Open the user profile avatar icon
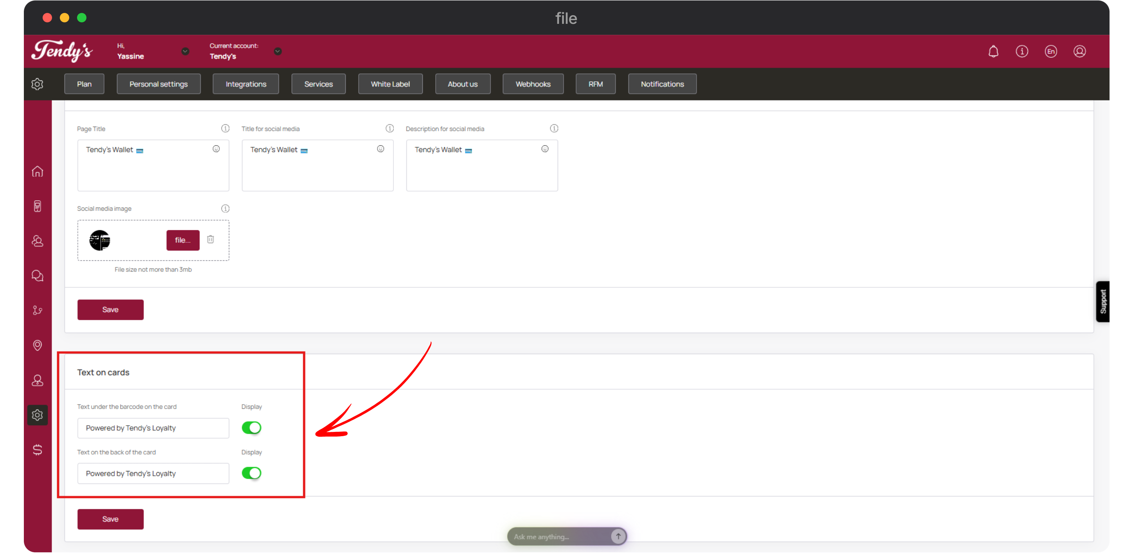The height and width of the screenshot is (555, 1142). click(1079, 51)
